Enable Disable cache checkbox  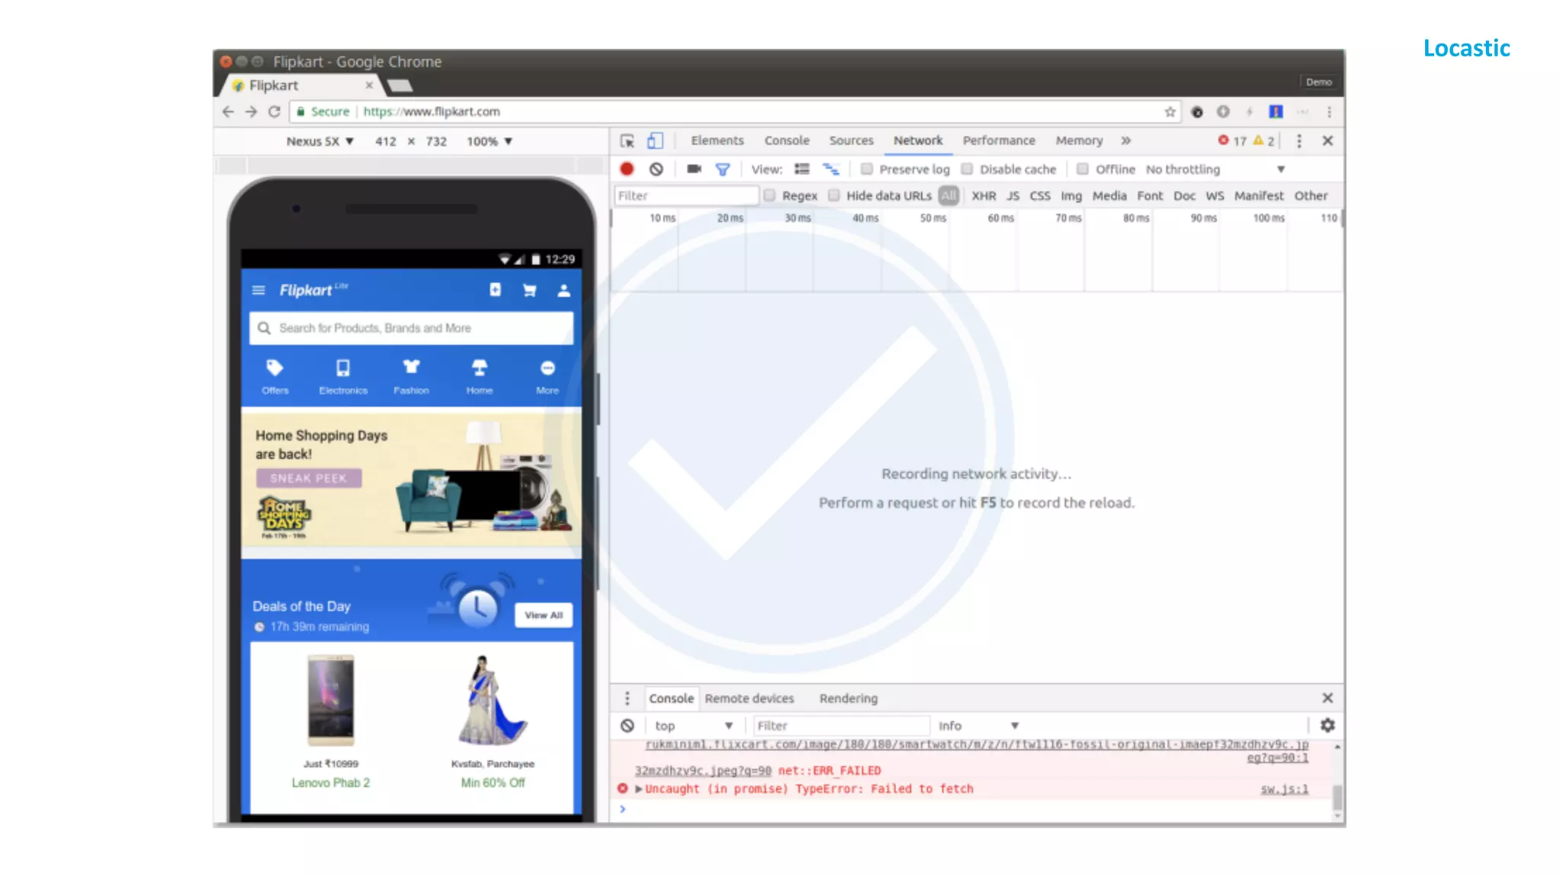967,169
